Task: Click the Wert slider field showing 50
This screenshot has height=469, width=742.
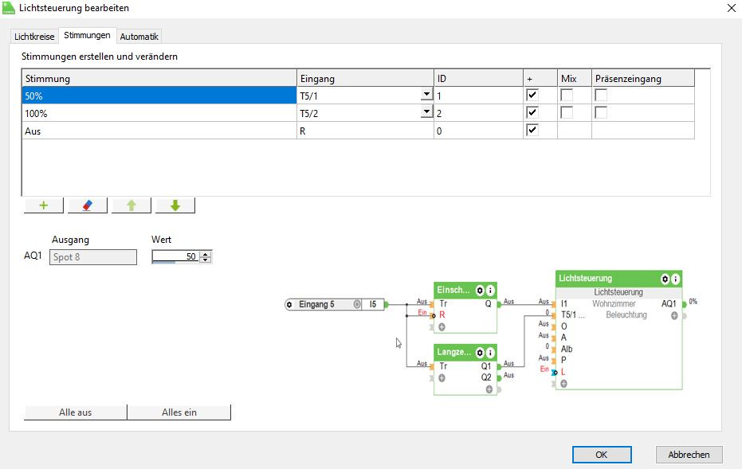Action: pyautogui.click(x=175, y=256)
